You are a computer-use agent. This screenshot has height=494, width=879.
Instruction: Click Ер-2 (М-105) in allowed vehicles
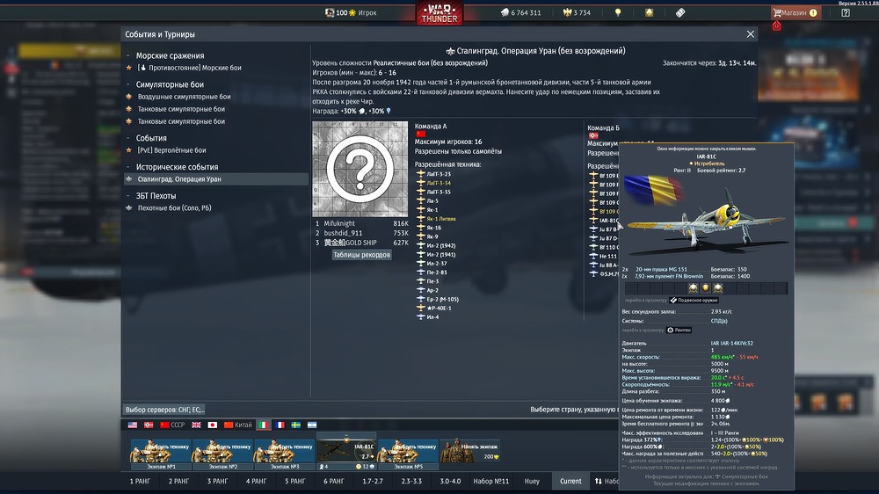click(443, 300)
